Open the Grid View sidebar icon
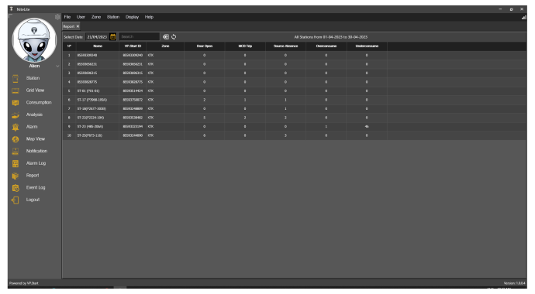 point(16,91)
